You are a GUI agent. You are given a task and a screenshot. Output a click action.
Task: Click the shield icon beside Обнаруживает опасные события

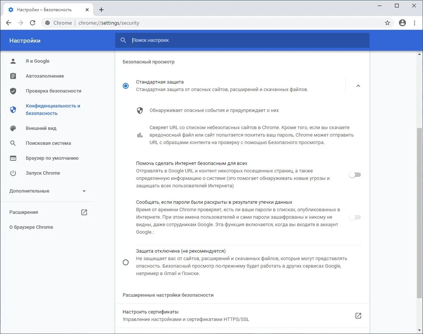[x=140, y=110]
